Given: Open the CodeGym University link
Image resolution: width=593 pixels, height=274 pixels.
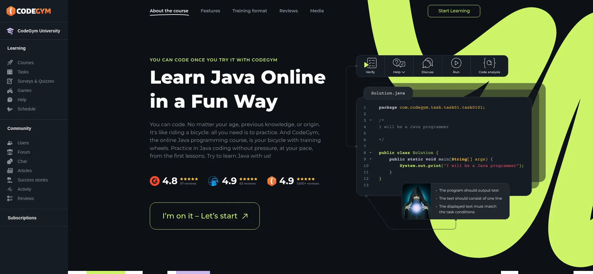Looking at the screenshot, I should click(39, 31).
